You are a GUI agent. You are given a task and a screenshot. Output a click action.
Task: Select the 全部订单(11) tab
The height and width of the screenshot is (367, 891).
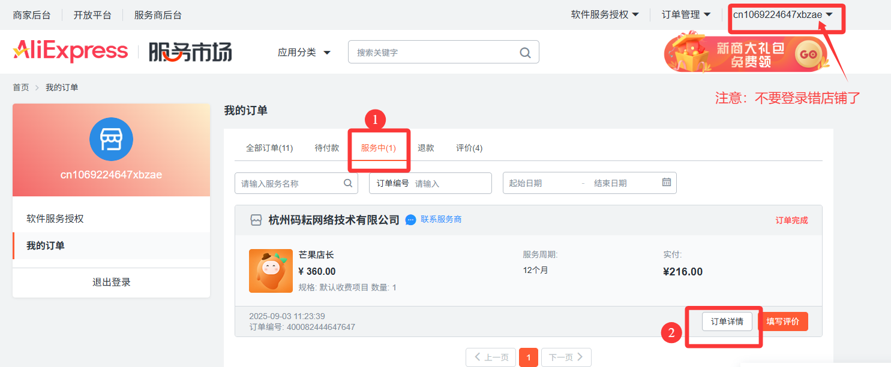(269, 148)
